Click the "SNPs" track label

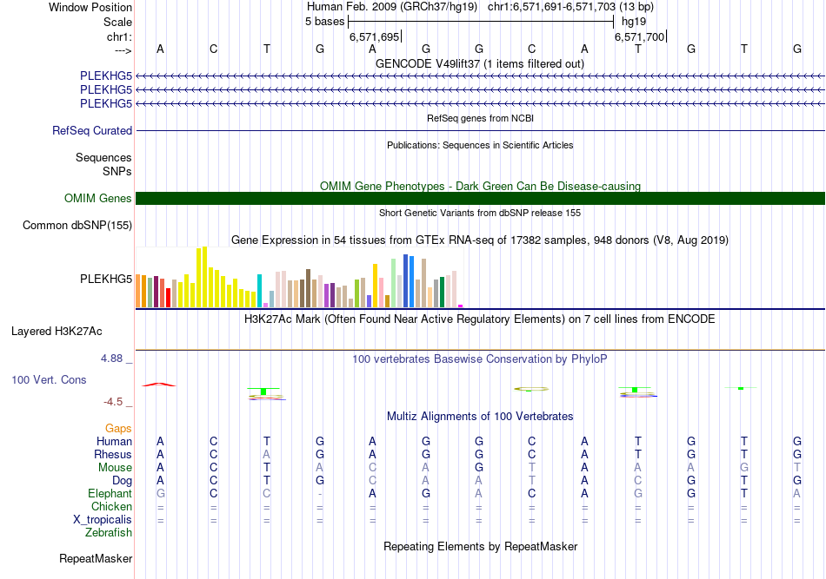pyautogui.click(x=117, y=171)
